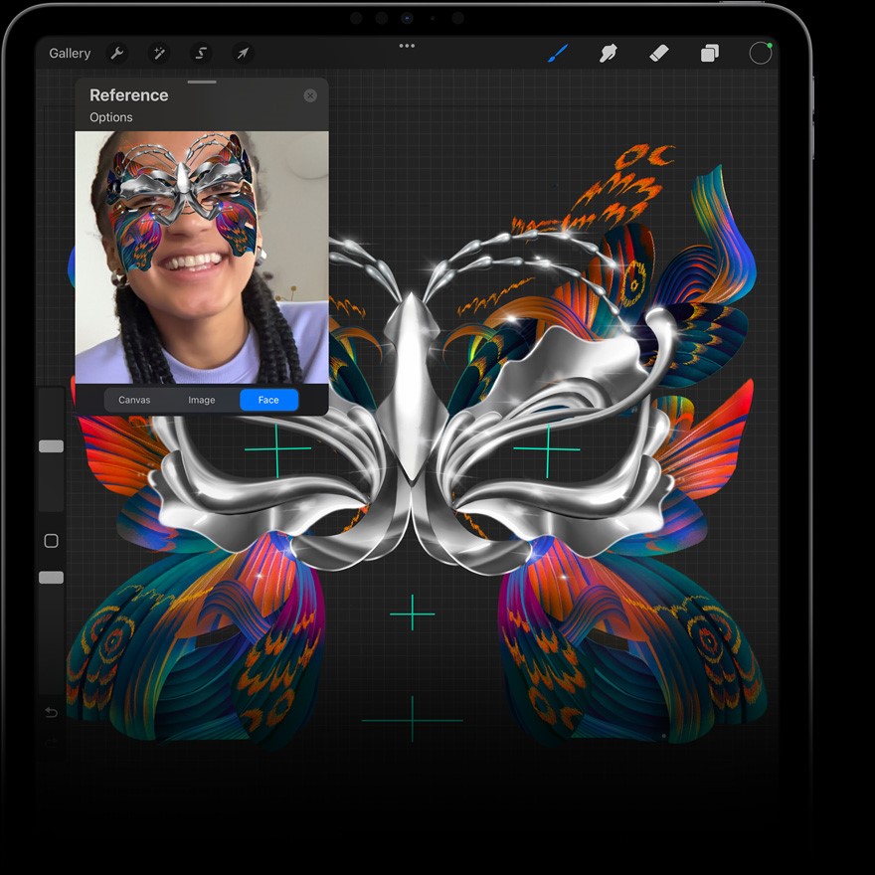Close the Reference panel
The height and width of the screenshot is (875, 875).
click(310, 95)
